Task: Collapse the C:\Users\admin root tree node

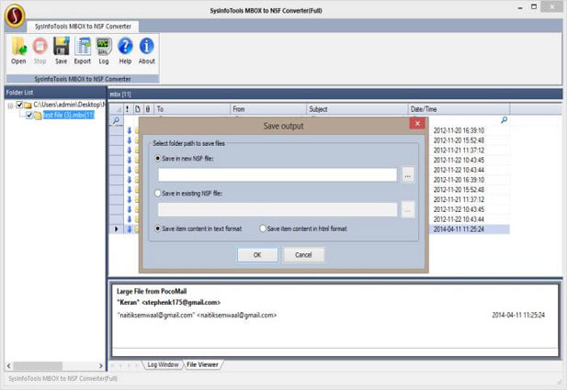Action: click(10, 106)
